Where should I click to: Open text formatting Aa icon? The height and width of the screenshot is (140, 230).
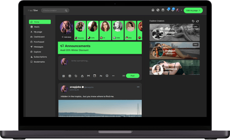pyautogui.click(x=101, y=76)
